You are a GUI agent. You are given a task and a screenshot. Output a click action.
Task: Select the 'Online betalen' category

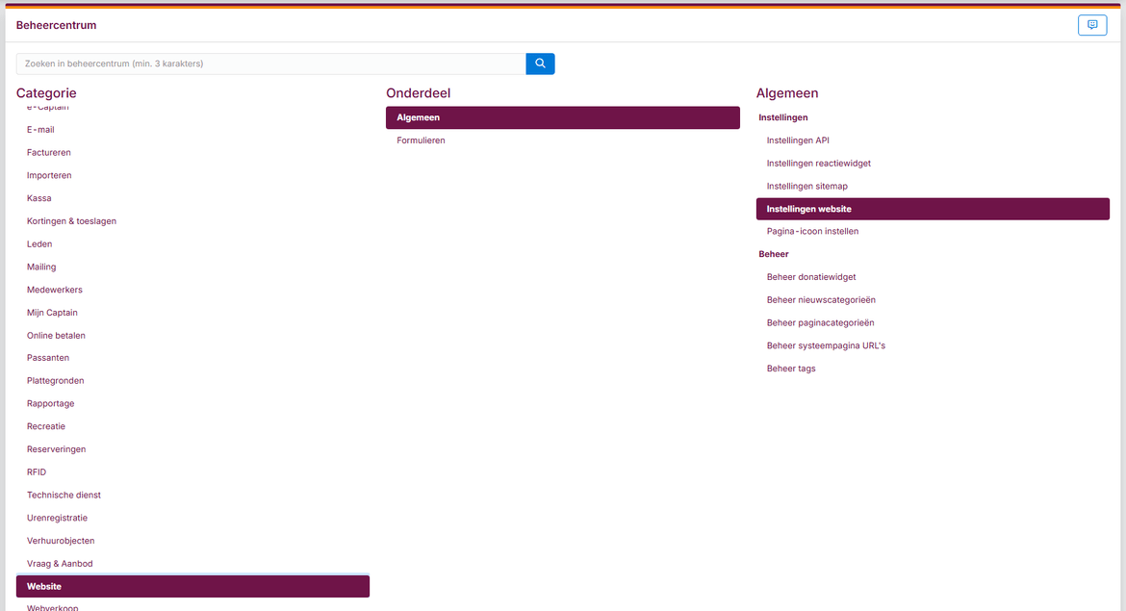[x=56, y=335]
